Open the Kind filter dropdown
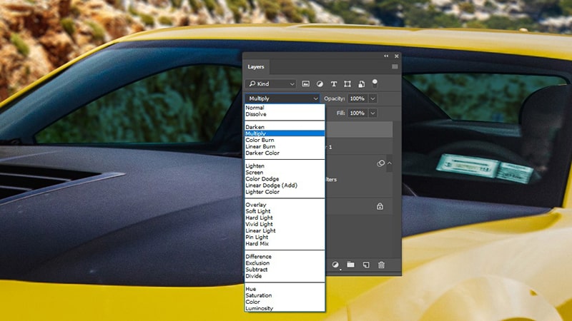Image resolution: width=572 pixels, height=321 pixels. [x=271, y=83]
